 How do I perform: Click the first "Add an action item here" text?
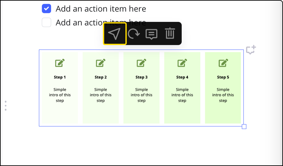(101, 9)
